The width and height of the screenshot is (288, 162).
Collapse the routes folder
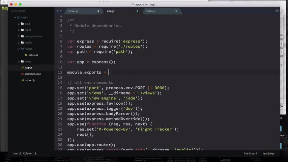pyautogui.click(x=19, y=49)
